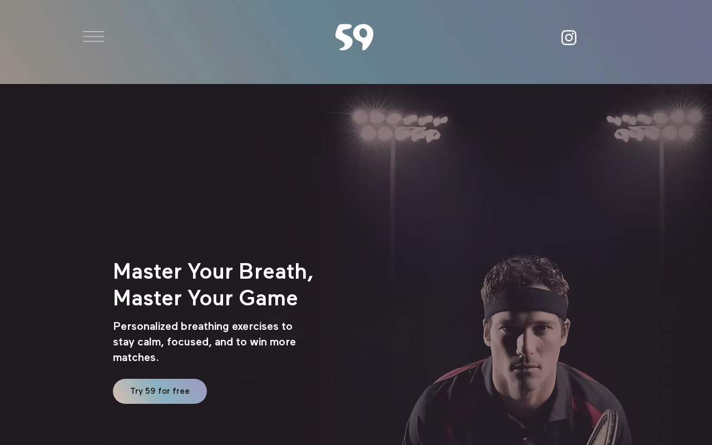Open the Instagram profile icon

[568, 37]
